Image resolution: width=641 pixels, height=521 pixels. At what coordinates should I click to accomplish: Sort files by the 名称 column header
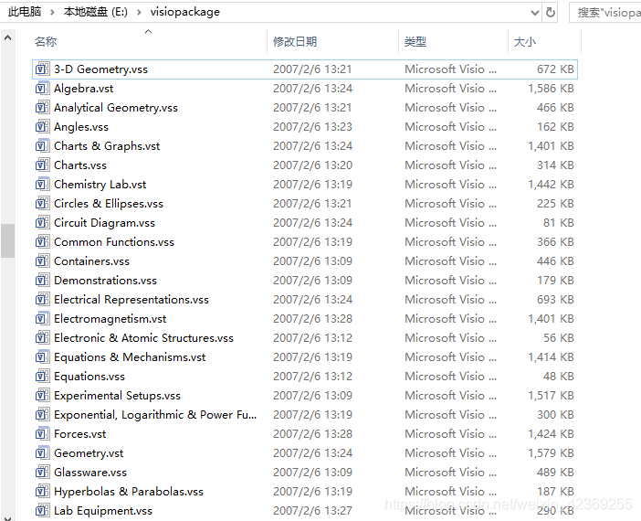46,42
